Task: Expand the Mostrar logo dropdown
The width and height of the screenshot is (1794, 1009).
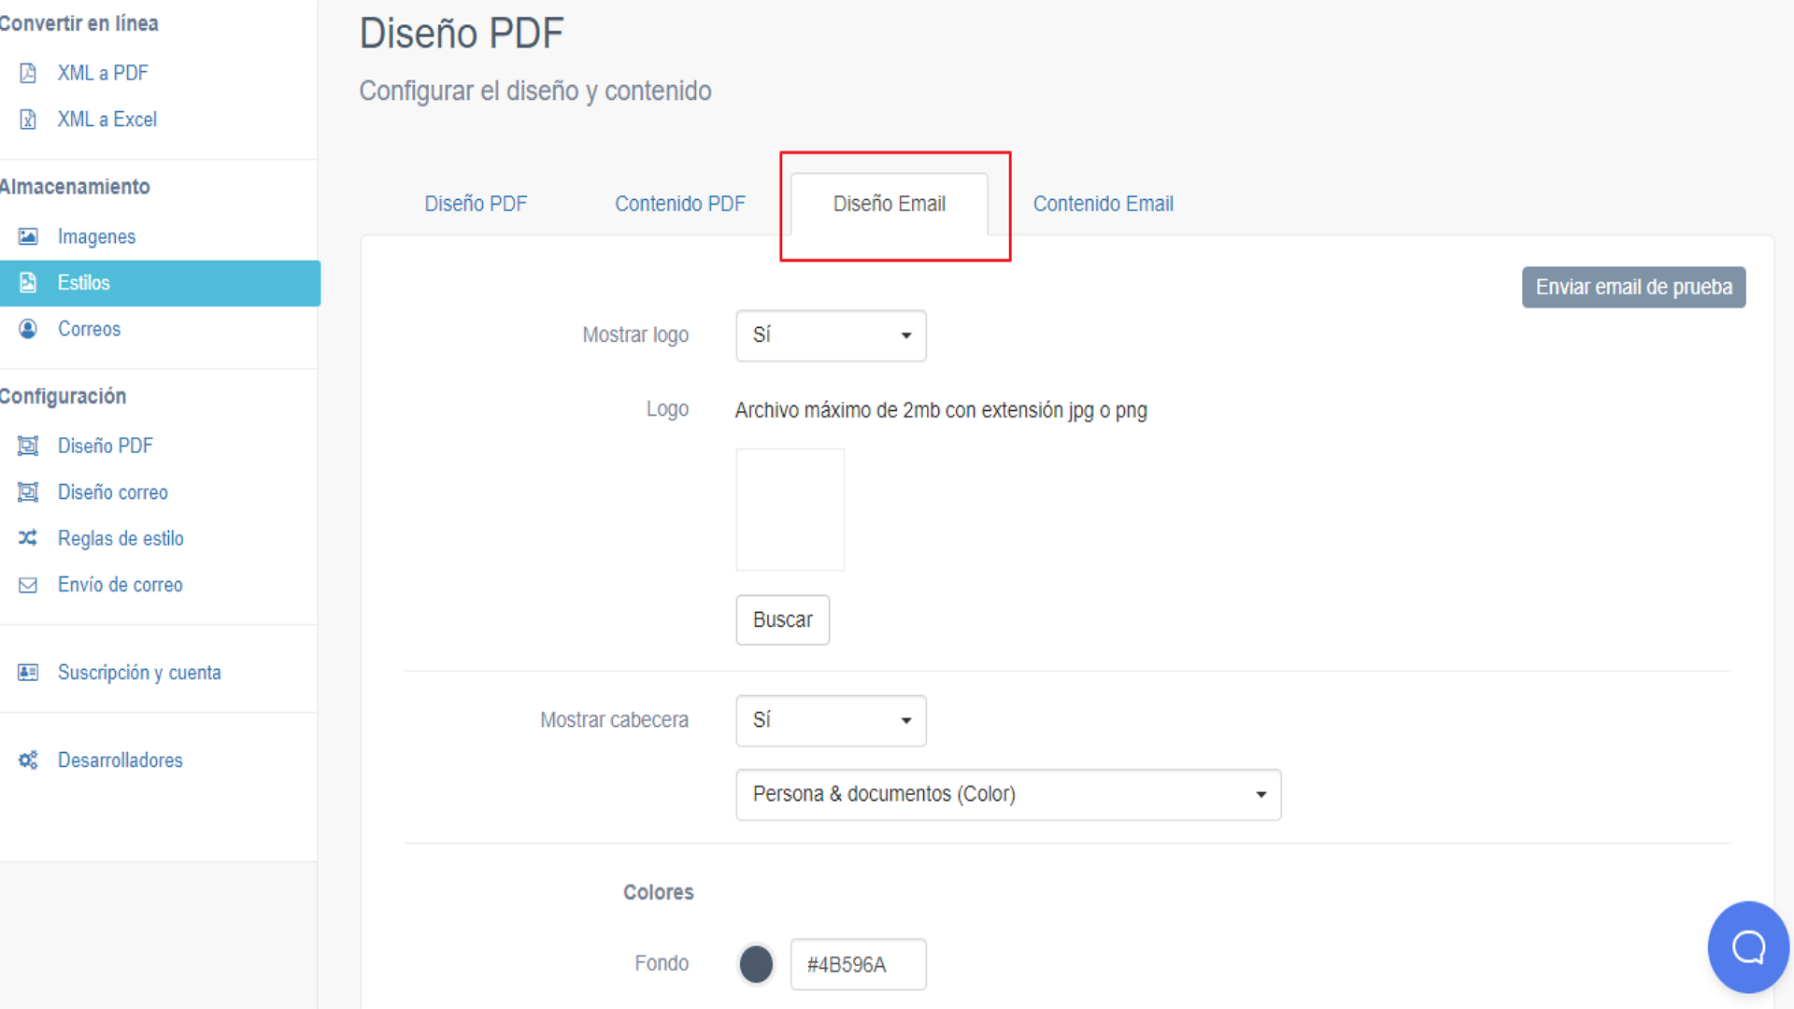Action: (831, 335)
